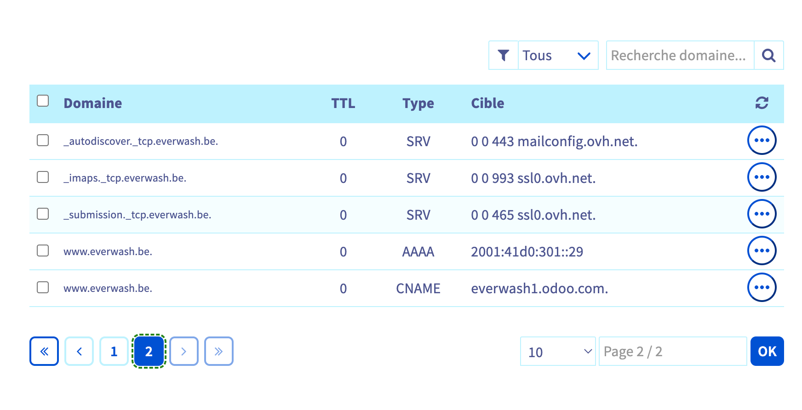Click the filter funnel icon
This screenshot has height=410, width=802.
pos(503,56)
